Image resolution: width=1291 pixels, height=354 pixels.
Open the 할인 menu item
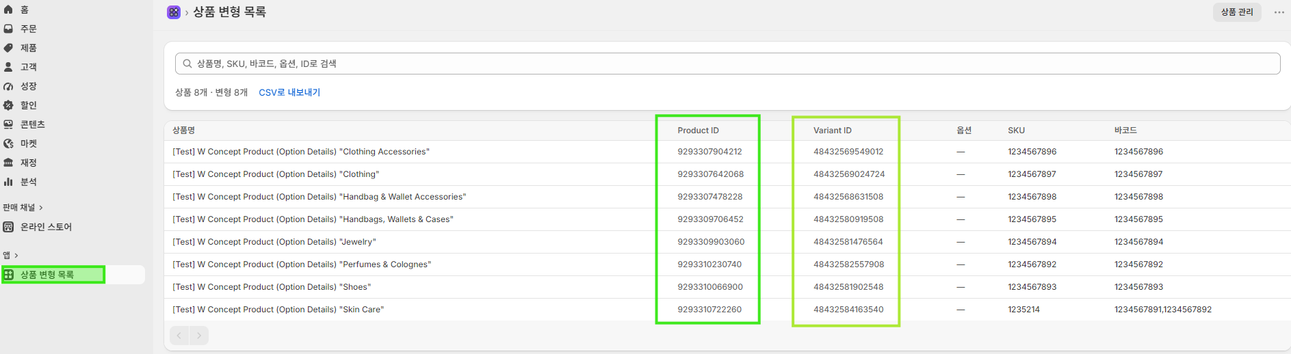click(x=29, y=105)
